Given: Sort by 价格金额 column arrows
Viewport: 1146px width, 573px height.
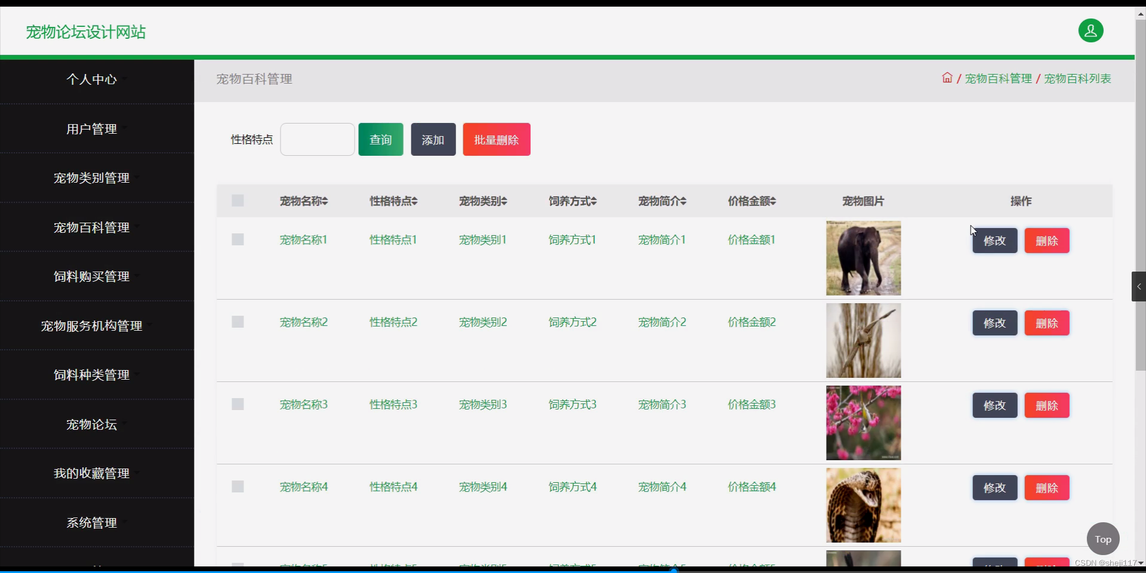Looking at the screenshot, I should [x=773, y=201].
